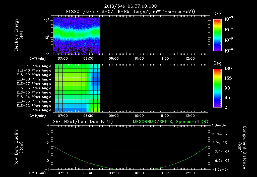Click the SAF_BXuT/Data Quality (L) title
Viewport: 257px width, 177px height.
tap(83, 122)
